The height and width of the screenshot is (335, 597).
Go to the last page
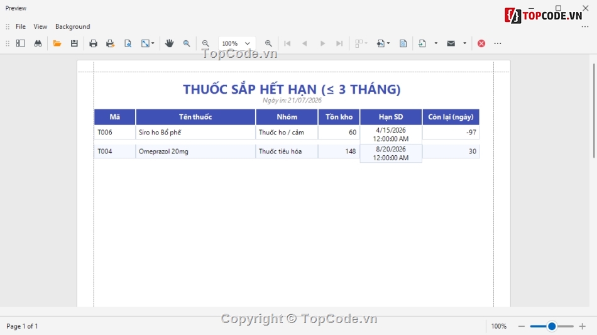coord(339,43)
